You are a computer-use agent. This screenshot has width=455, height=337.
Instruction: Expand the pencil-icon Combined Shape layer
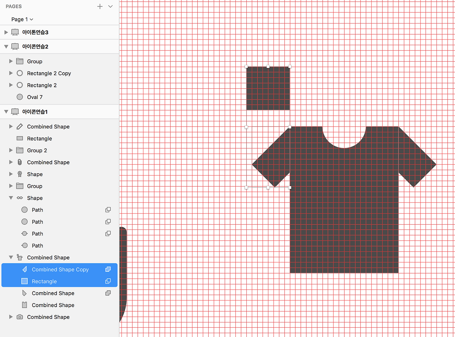tap(11, 127)
